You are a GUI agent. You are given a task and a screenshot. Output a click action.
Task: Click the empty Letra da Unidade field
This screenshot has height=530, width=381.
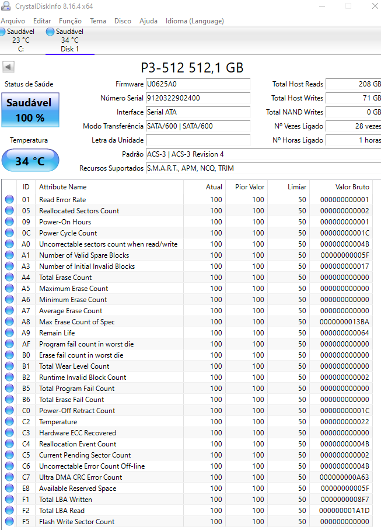pyautogui.click(x=198, y=140)
